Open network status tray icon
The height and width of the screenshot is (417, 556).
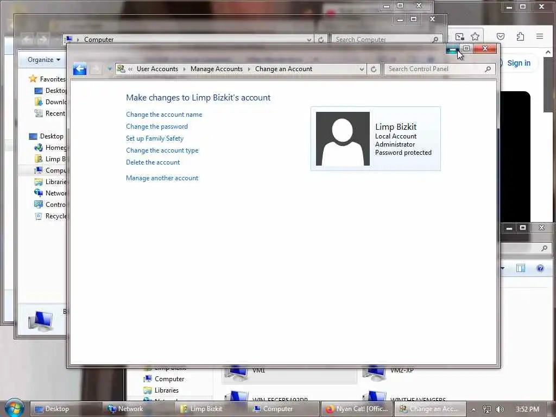(487, 409)
